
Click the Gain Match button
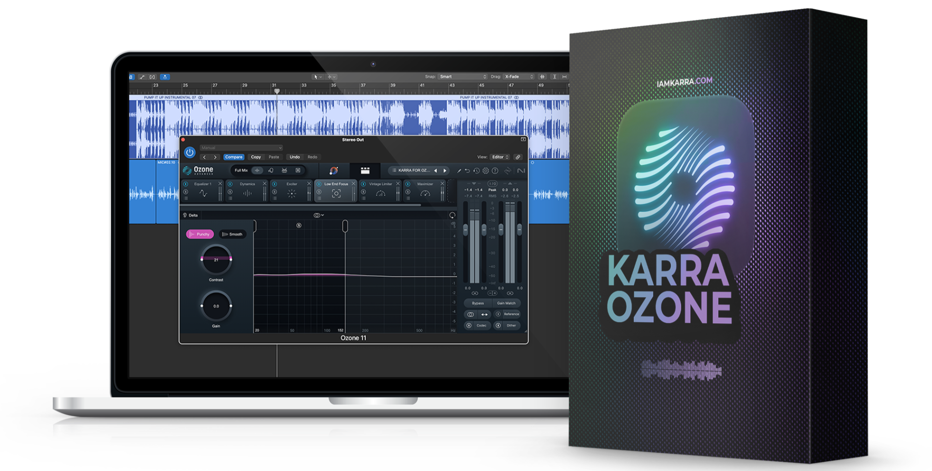click(x=506, y=303)
